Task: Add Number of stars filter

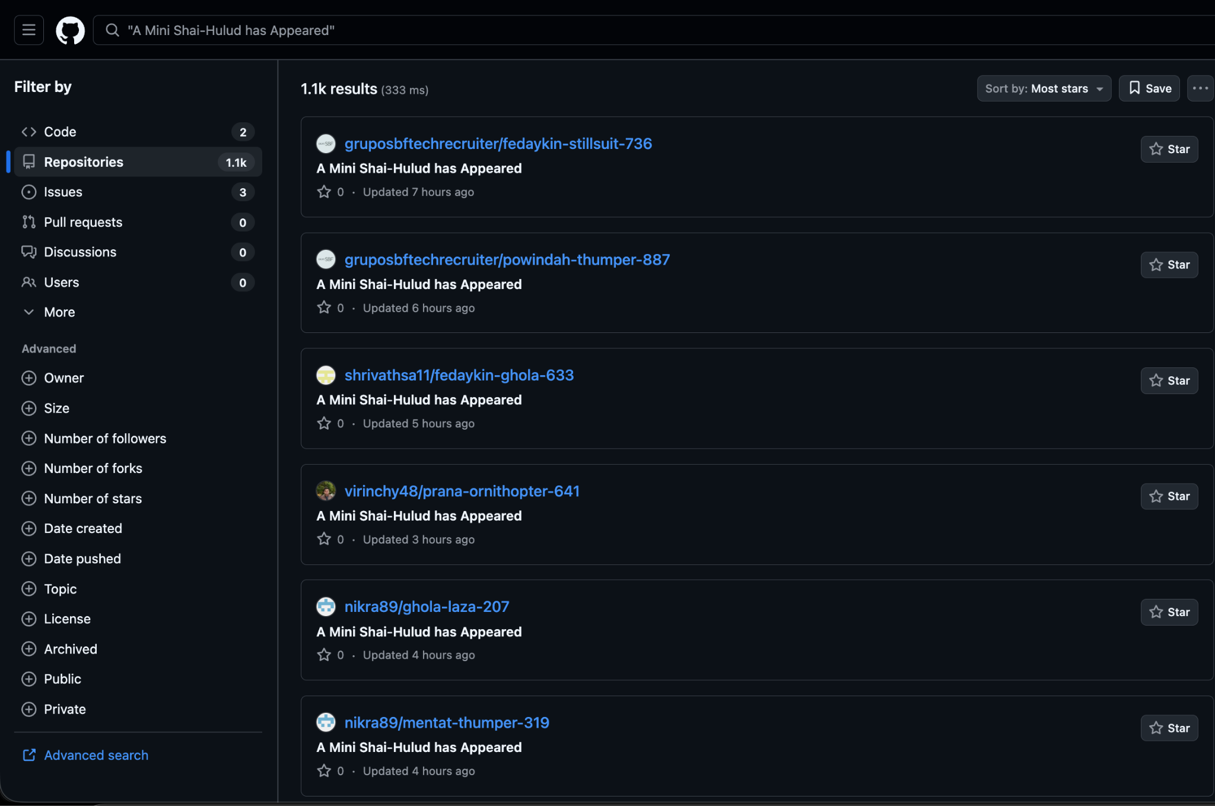Action: tap(29, 499)
